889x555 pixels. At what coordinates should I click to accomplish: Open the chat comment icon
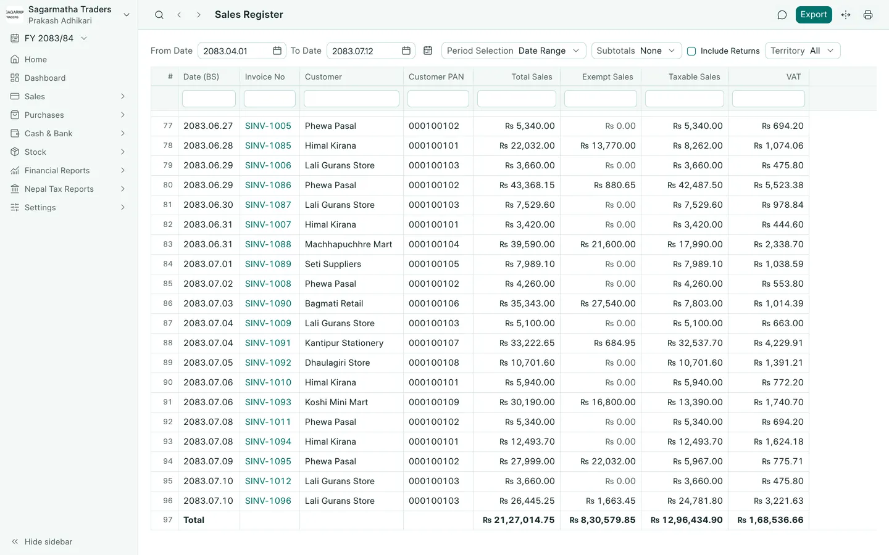tap(782, 15)
